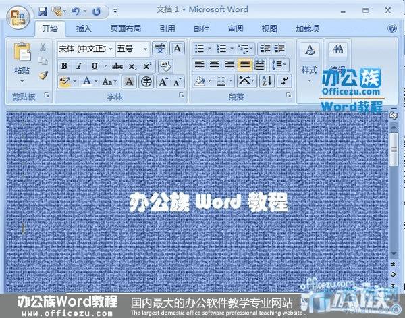The height and width of the screenshot is (318, 405).
Task: Open the 剪贴板 dialog launcher
Action: [x=47, y=95]
